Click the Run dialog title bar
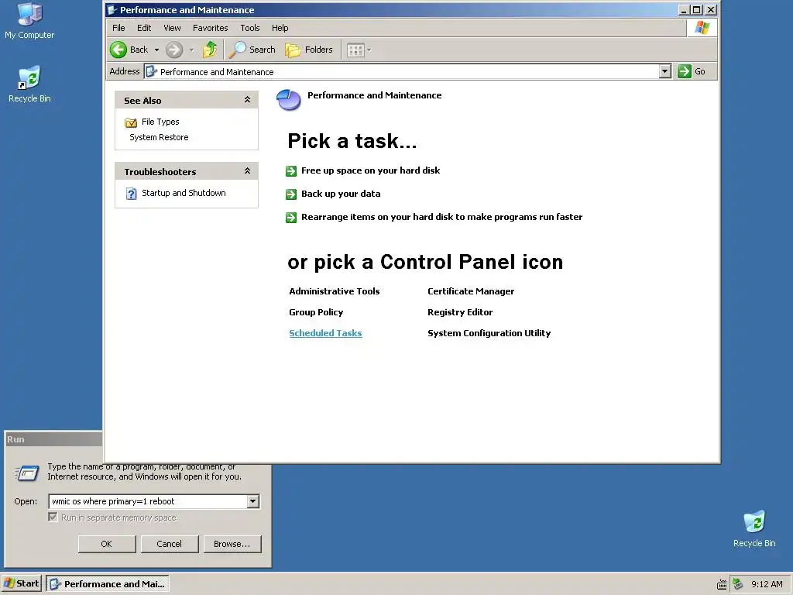The width and height of the screenshot is (793, 595). (53, 439)
